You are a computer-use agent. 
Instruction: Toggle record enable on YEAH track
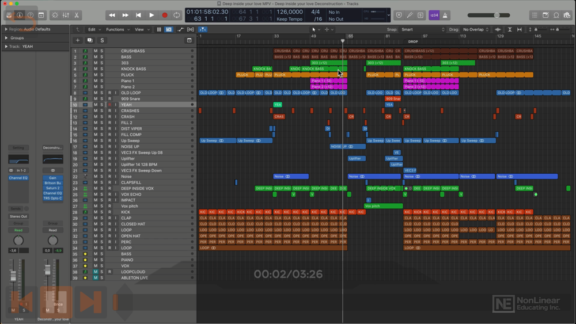coord(109,105)
